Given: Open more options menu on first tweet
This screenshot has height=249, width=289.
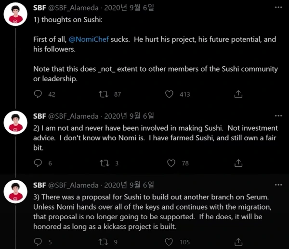Looking at the screenshot, I should [x=278, y=9].
